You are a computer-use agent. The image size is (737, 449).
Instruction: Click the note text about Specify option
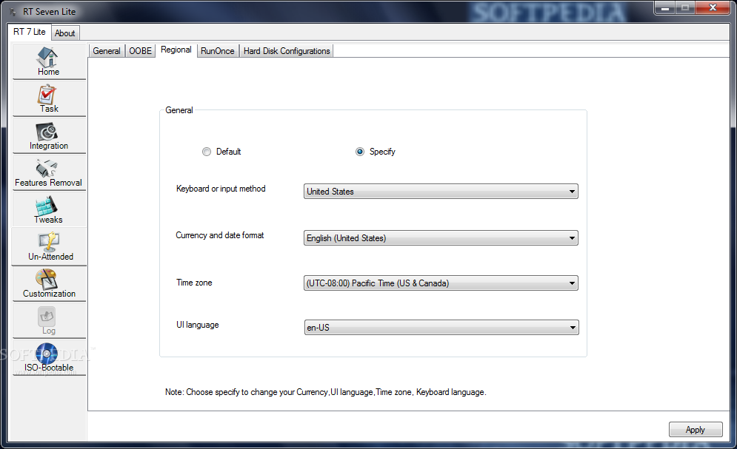click(x=326, y=392)
